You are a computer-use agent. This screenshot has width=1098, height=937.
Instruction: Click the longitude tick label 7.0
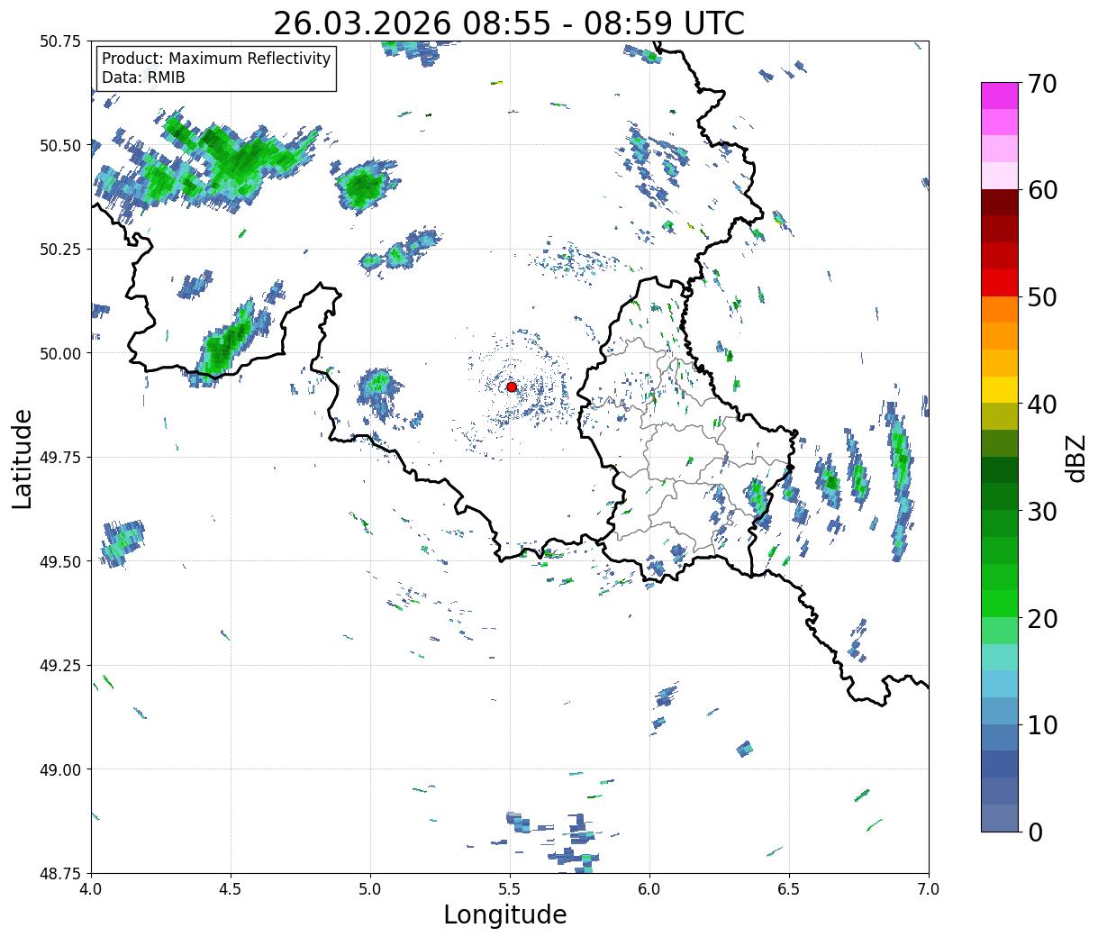click(x=929, y=889)
